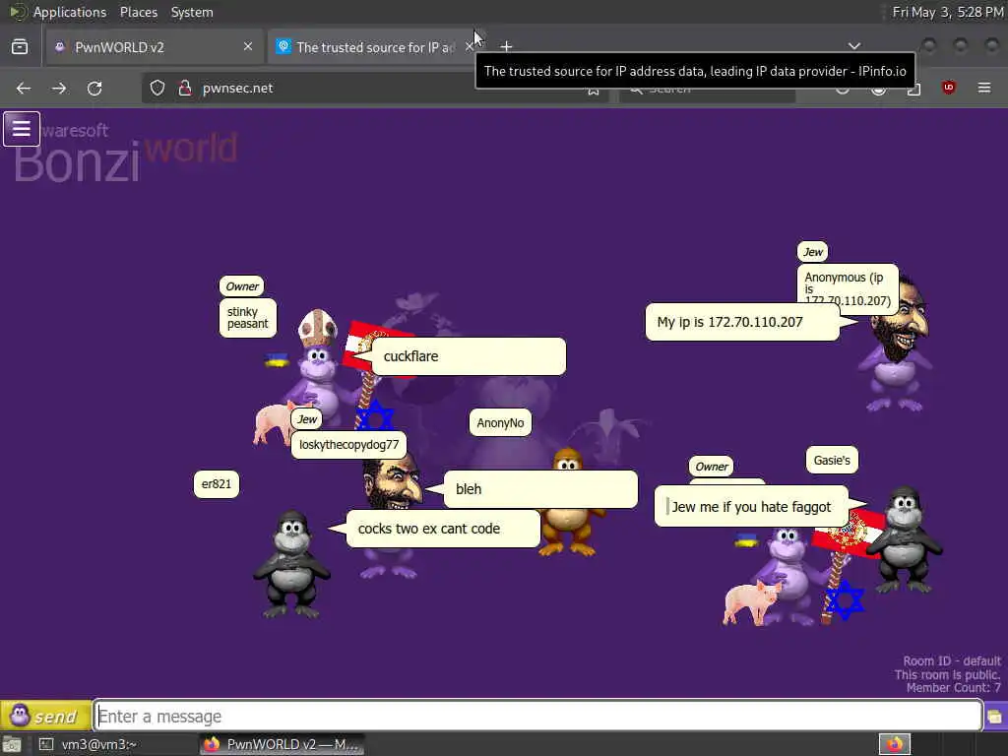1008x756 pixels.
Task: Click the Firefox icon in the bottom-right panel
Action: click(x=894, y=744)
